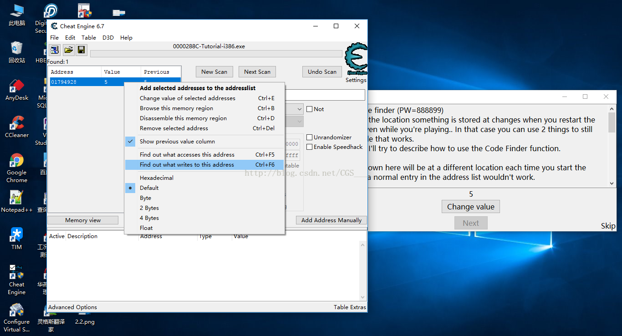The width and height of the screenshot is (622, 336).
Task: Click the save floppy disk icon
Action: coord(81,50)
